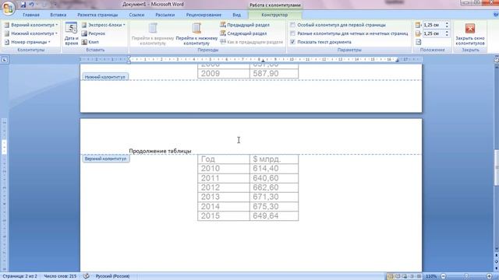This screenshot has height=280, width=499.
Task: Click the Office button orb
Action: click(x=8, y=8)
